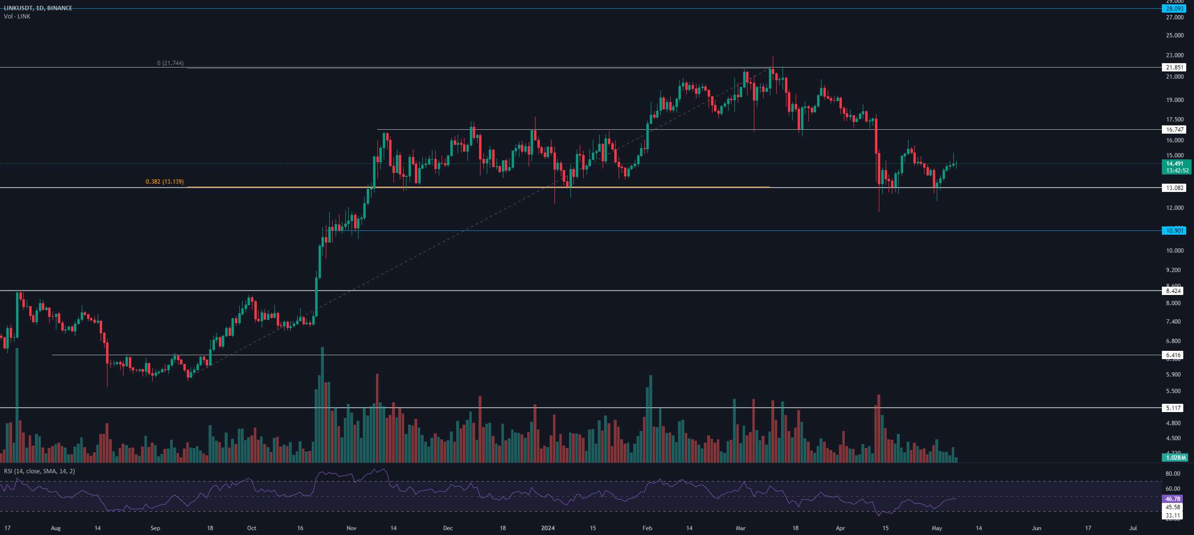Click the Sep label on time axis
Image resolution: width=1194 pixels, height=535 pixels.
coord(155,528)
